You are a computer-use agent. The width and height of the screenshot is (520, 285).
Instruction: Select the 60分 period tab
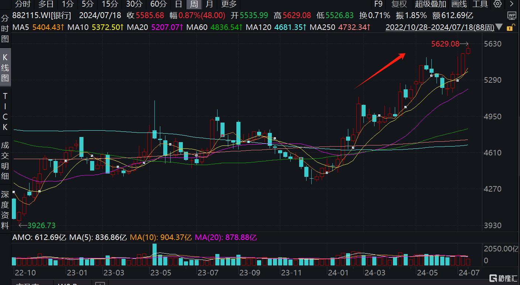tap(159, 4)
